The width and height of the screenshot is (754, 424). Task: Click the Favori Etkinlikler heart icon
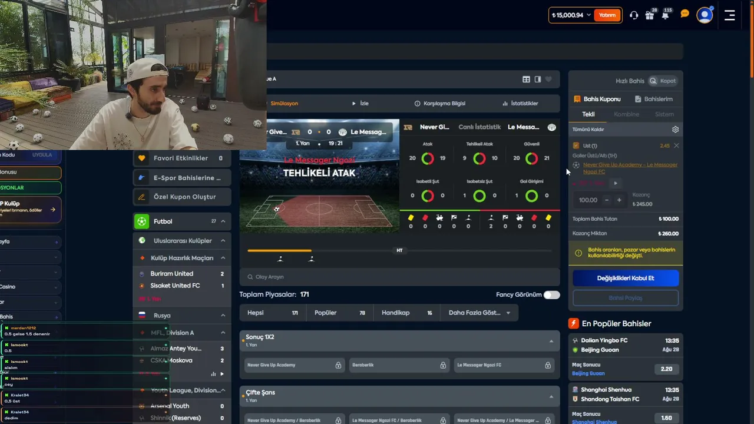(x=141, y=158)
